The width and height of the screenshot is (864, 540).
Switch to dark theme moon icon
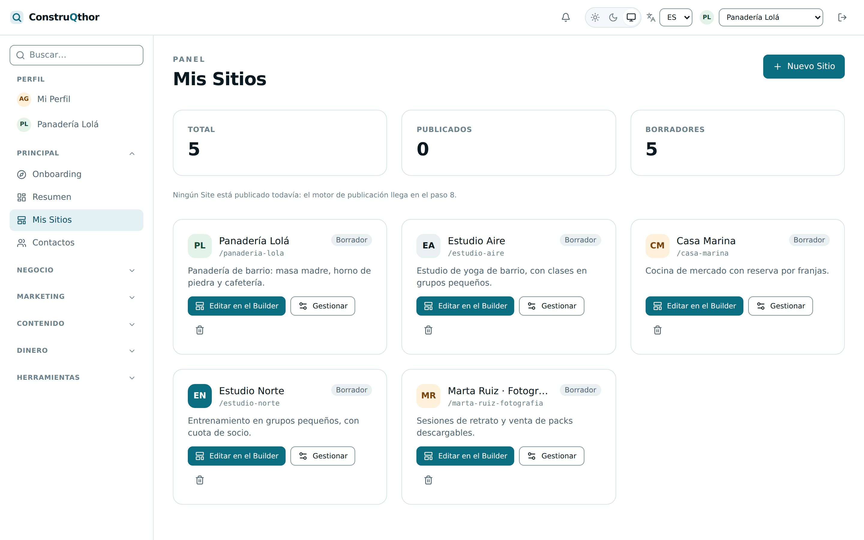point(613,17)
